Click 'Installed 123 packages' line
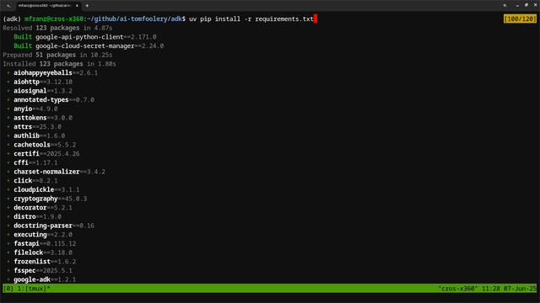Image resolution: width=540 pixels, height=303 pixels. (59, 64)
